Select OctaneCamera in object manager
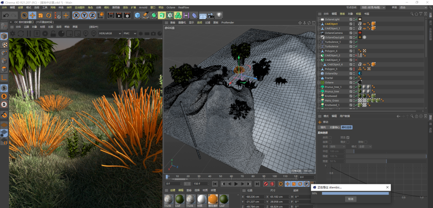This screenshot has width=433, height=208. [x=334, y=33]
